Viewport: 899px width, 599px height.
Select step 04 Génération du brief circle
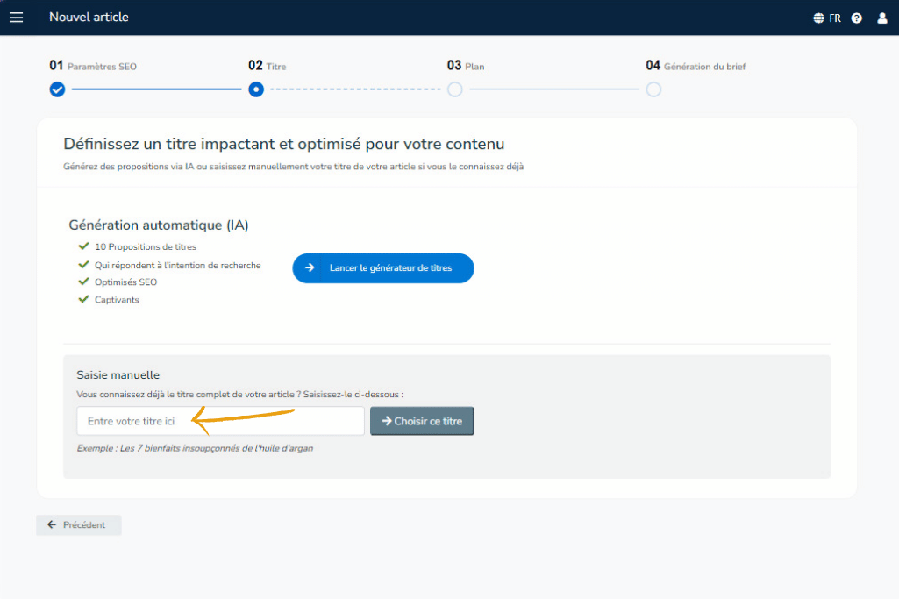coord(653,89)
